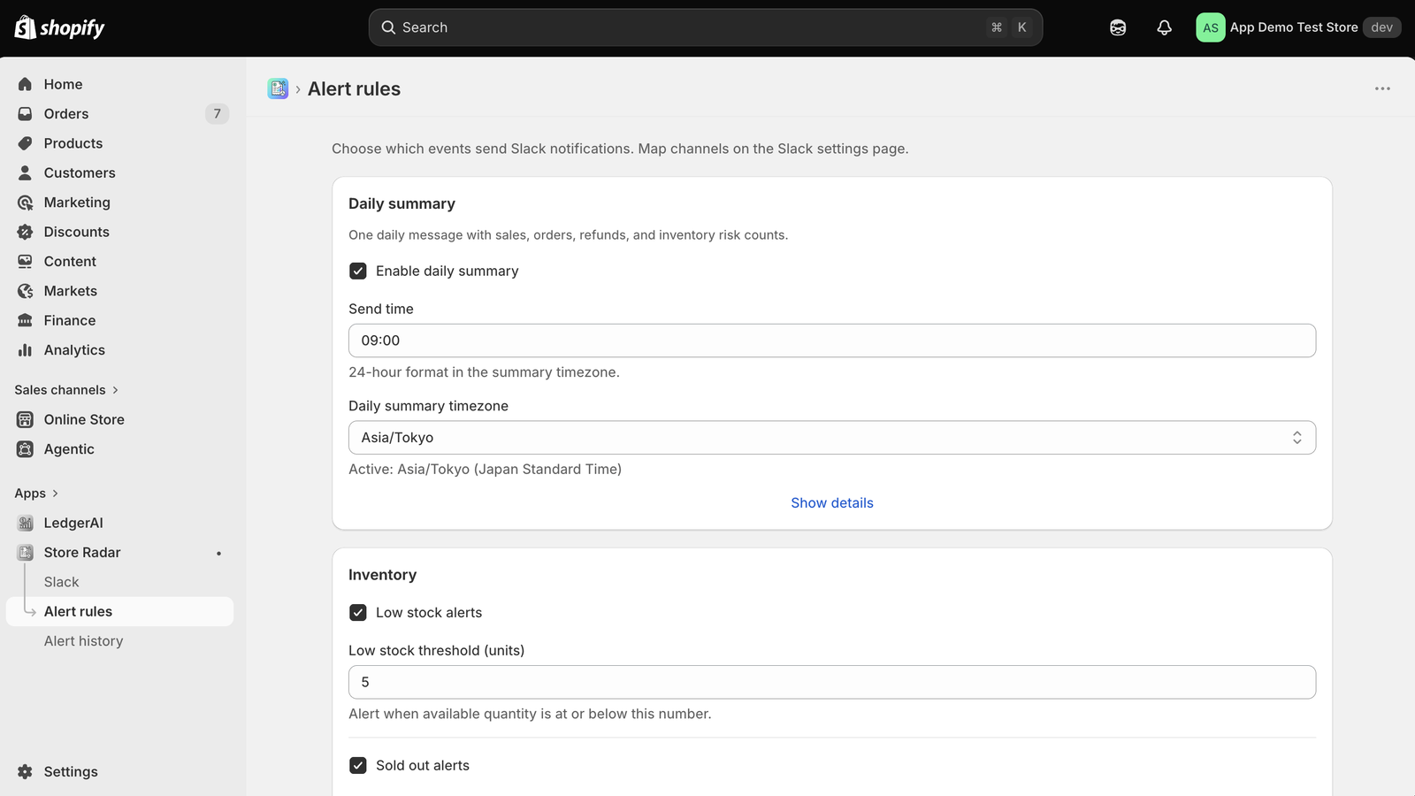
Task: Click the Search bar
Action: click(x=706, y=27)
